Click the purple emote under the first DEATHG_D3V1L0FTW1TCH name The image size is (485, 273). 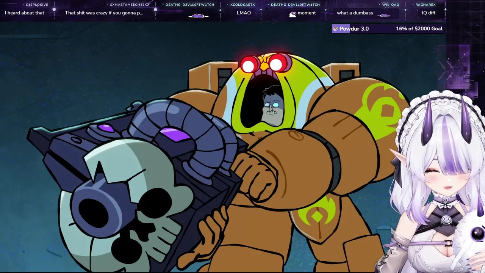pyautogui.click(x=199, y=16)
